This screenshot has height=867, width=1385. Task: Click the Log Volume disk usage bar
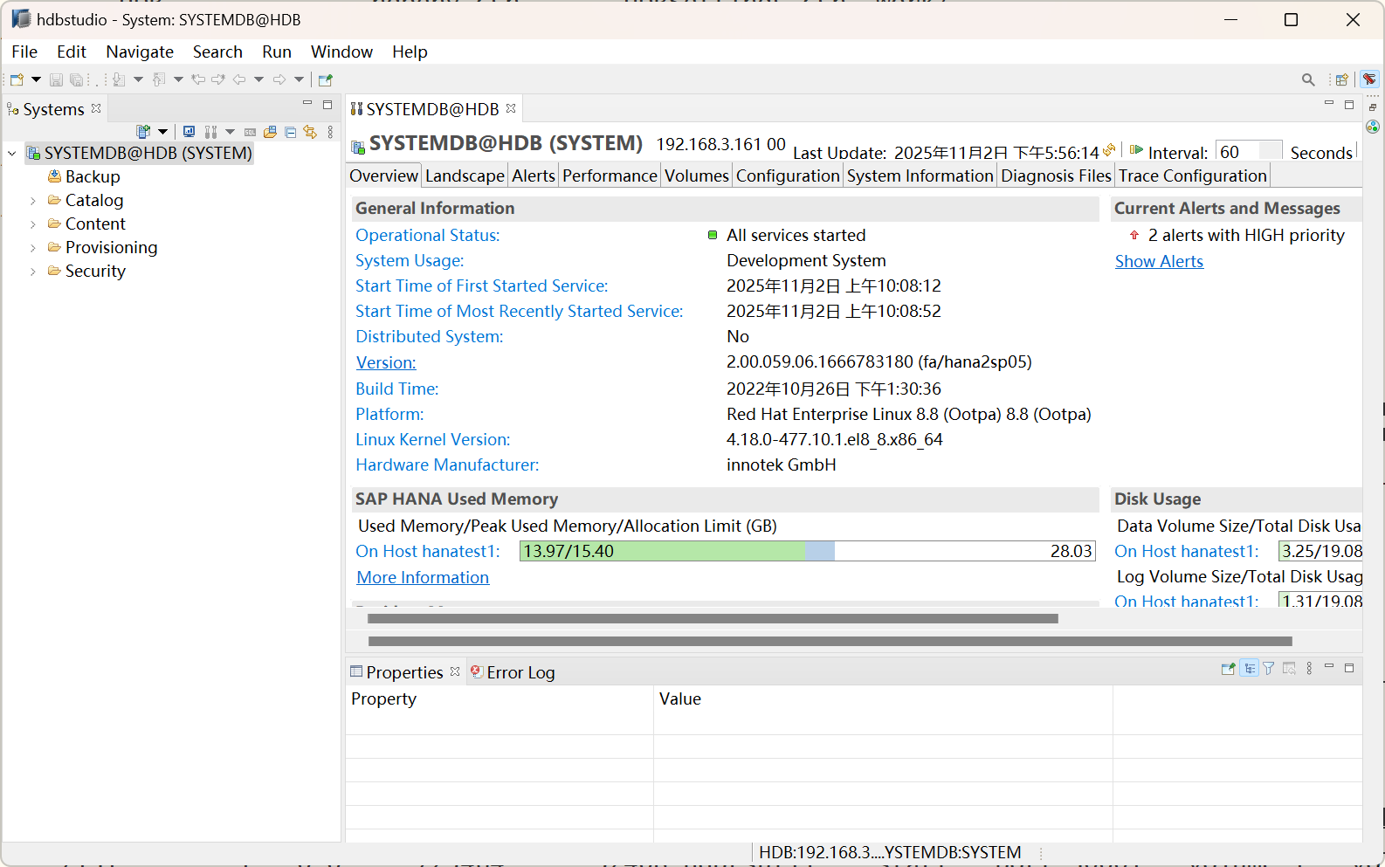1320,600
